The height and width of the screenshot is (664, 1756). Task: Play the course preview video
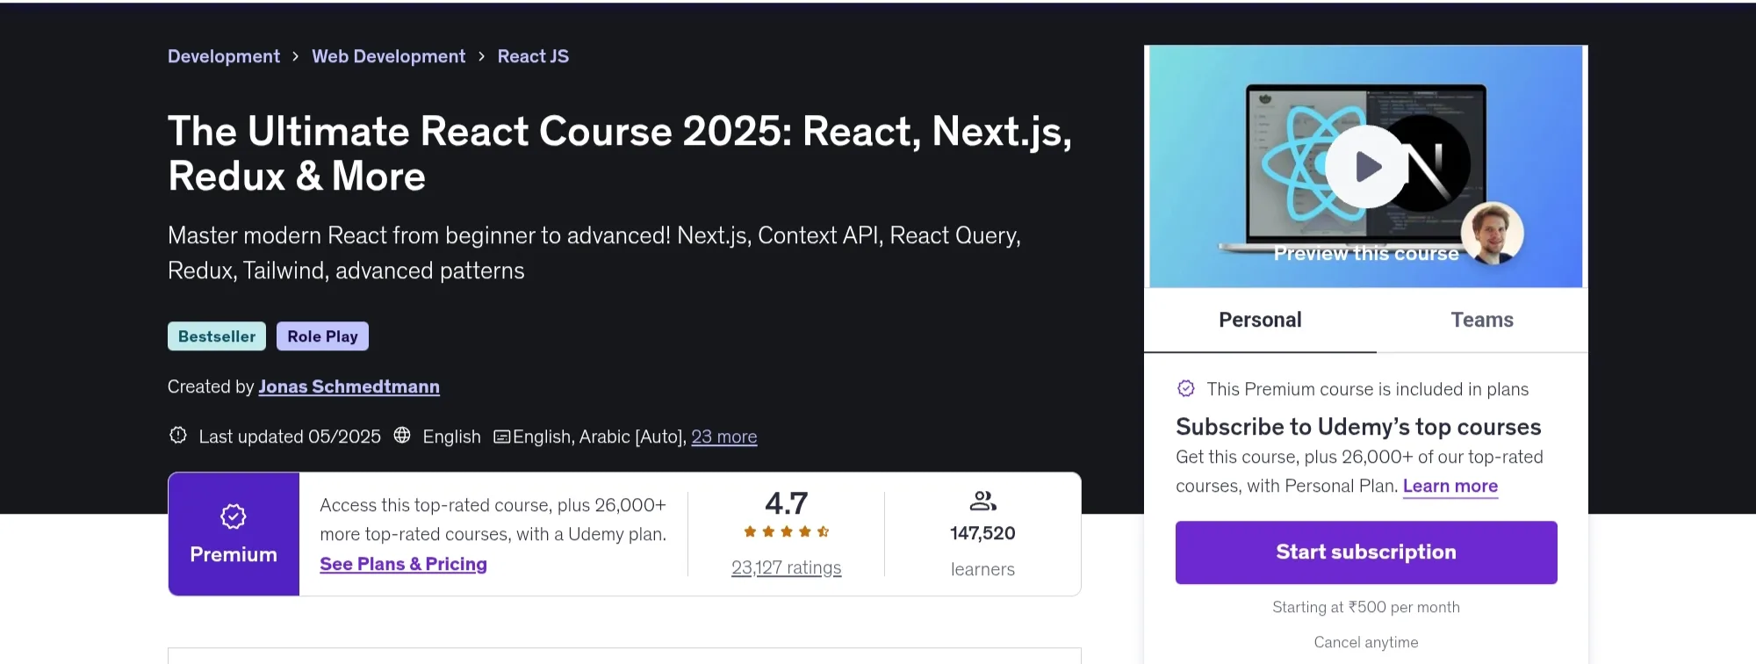pyautogui.click(x=1365, y=167)
